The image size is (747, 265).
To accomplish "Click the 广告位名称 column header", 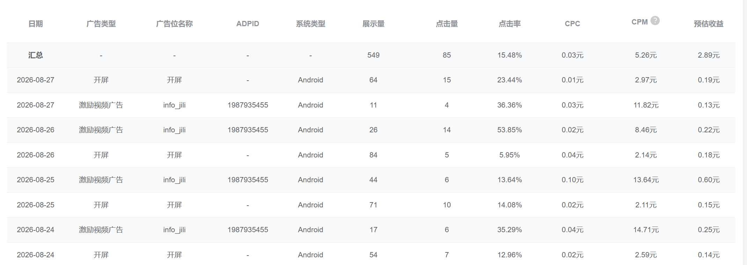I will [174, 24].
